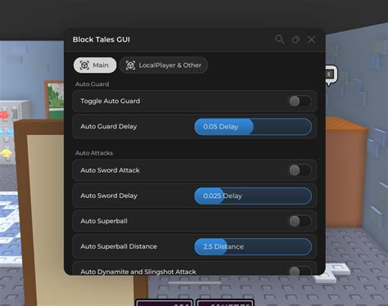Click the Auto Superball Distance label
This screenshot has height=306, width=388.
point(119,246)
